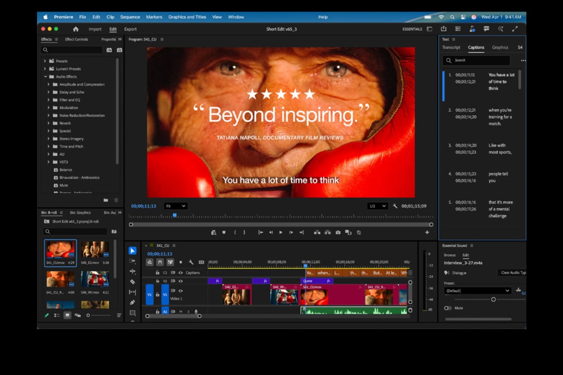Select the S40_E2.mov thumbnail in the bin

(x=95, y=250)
